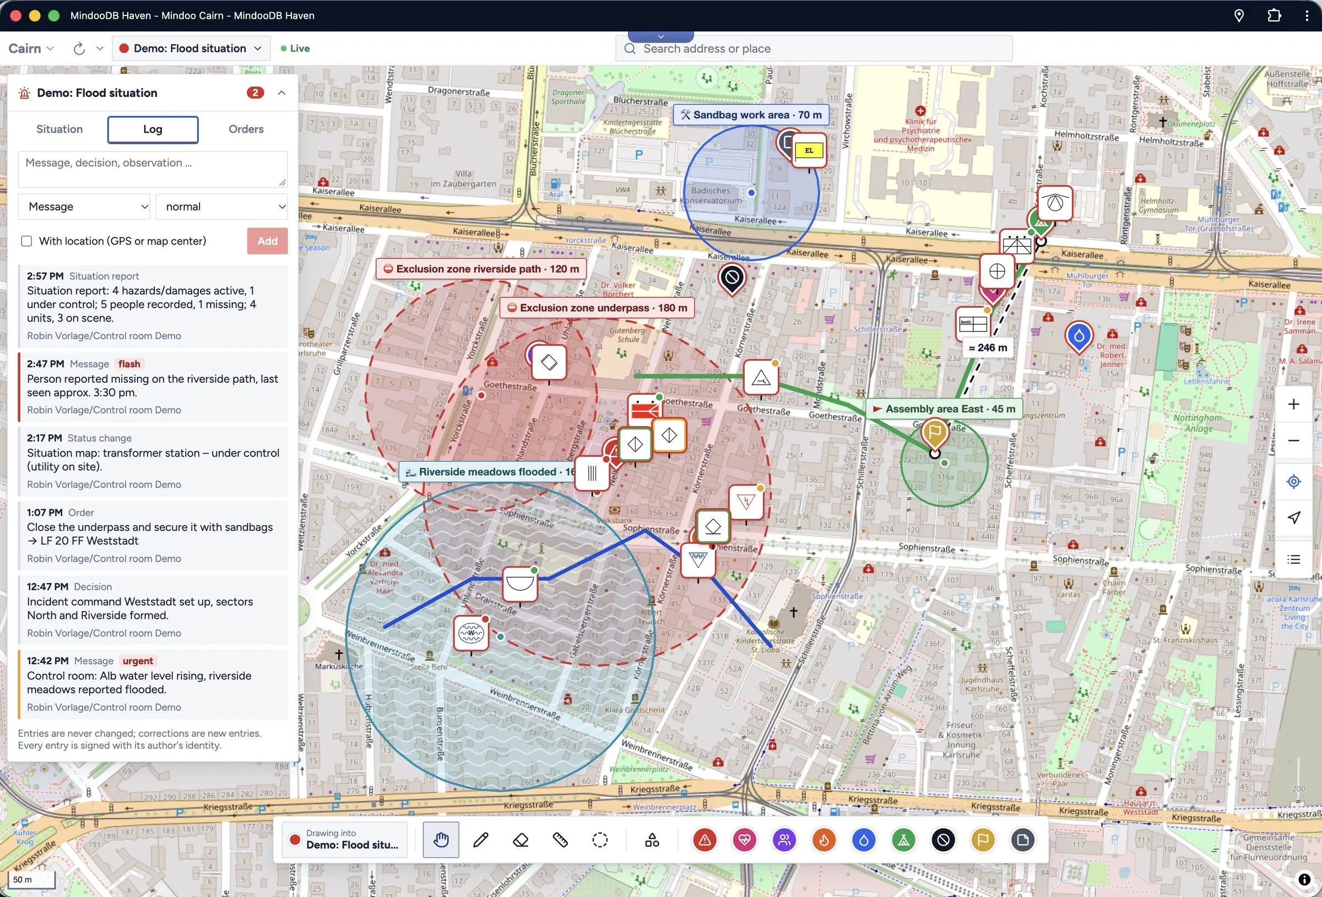Click the 246 m distance label
Image resolution: width=1322 pixels, height=897 pixels.
click(x=988, y=347)
